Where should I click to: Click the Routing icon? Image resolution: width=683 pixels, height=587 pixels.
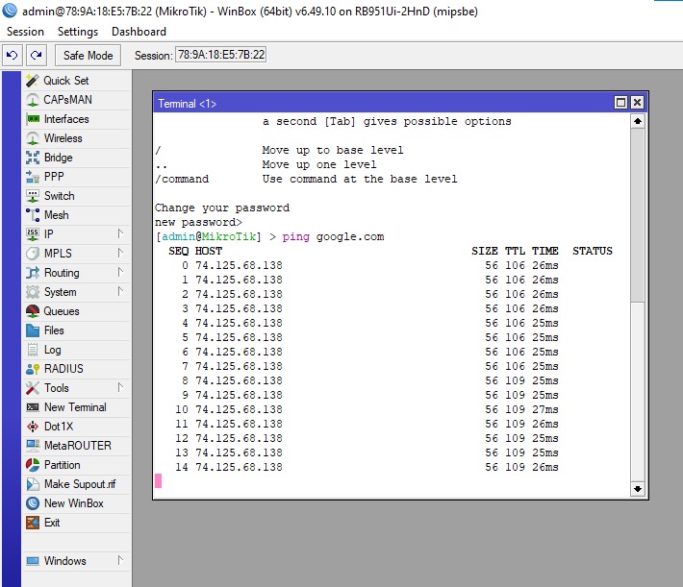tap(33, 273)
